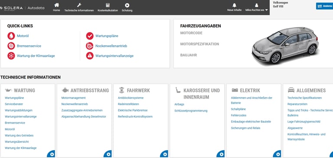
Task: Open Motormanagement link
Action: tap(73, 98)
